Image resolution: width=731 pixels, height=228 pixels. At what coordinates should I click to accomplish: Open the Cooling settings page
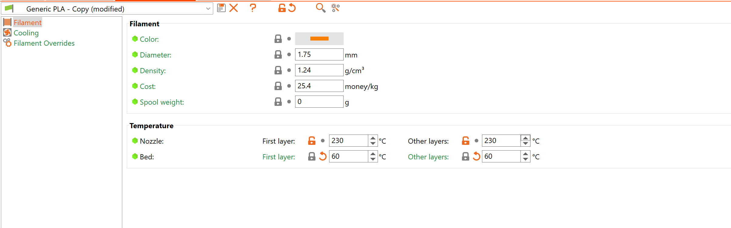[x=26, y=33]
